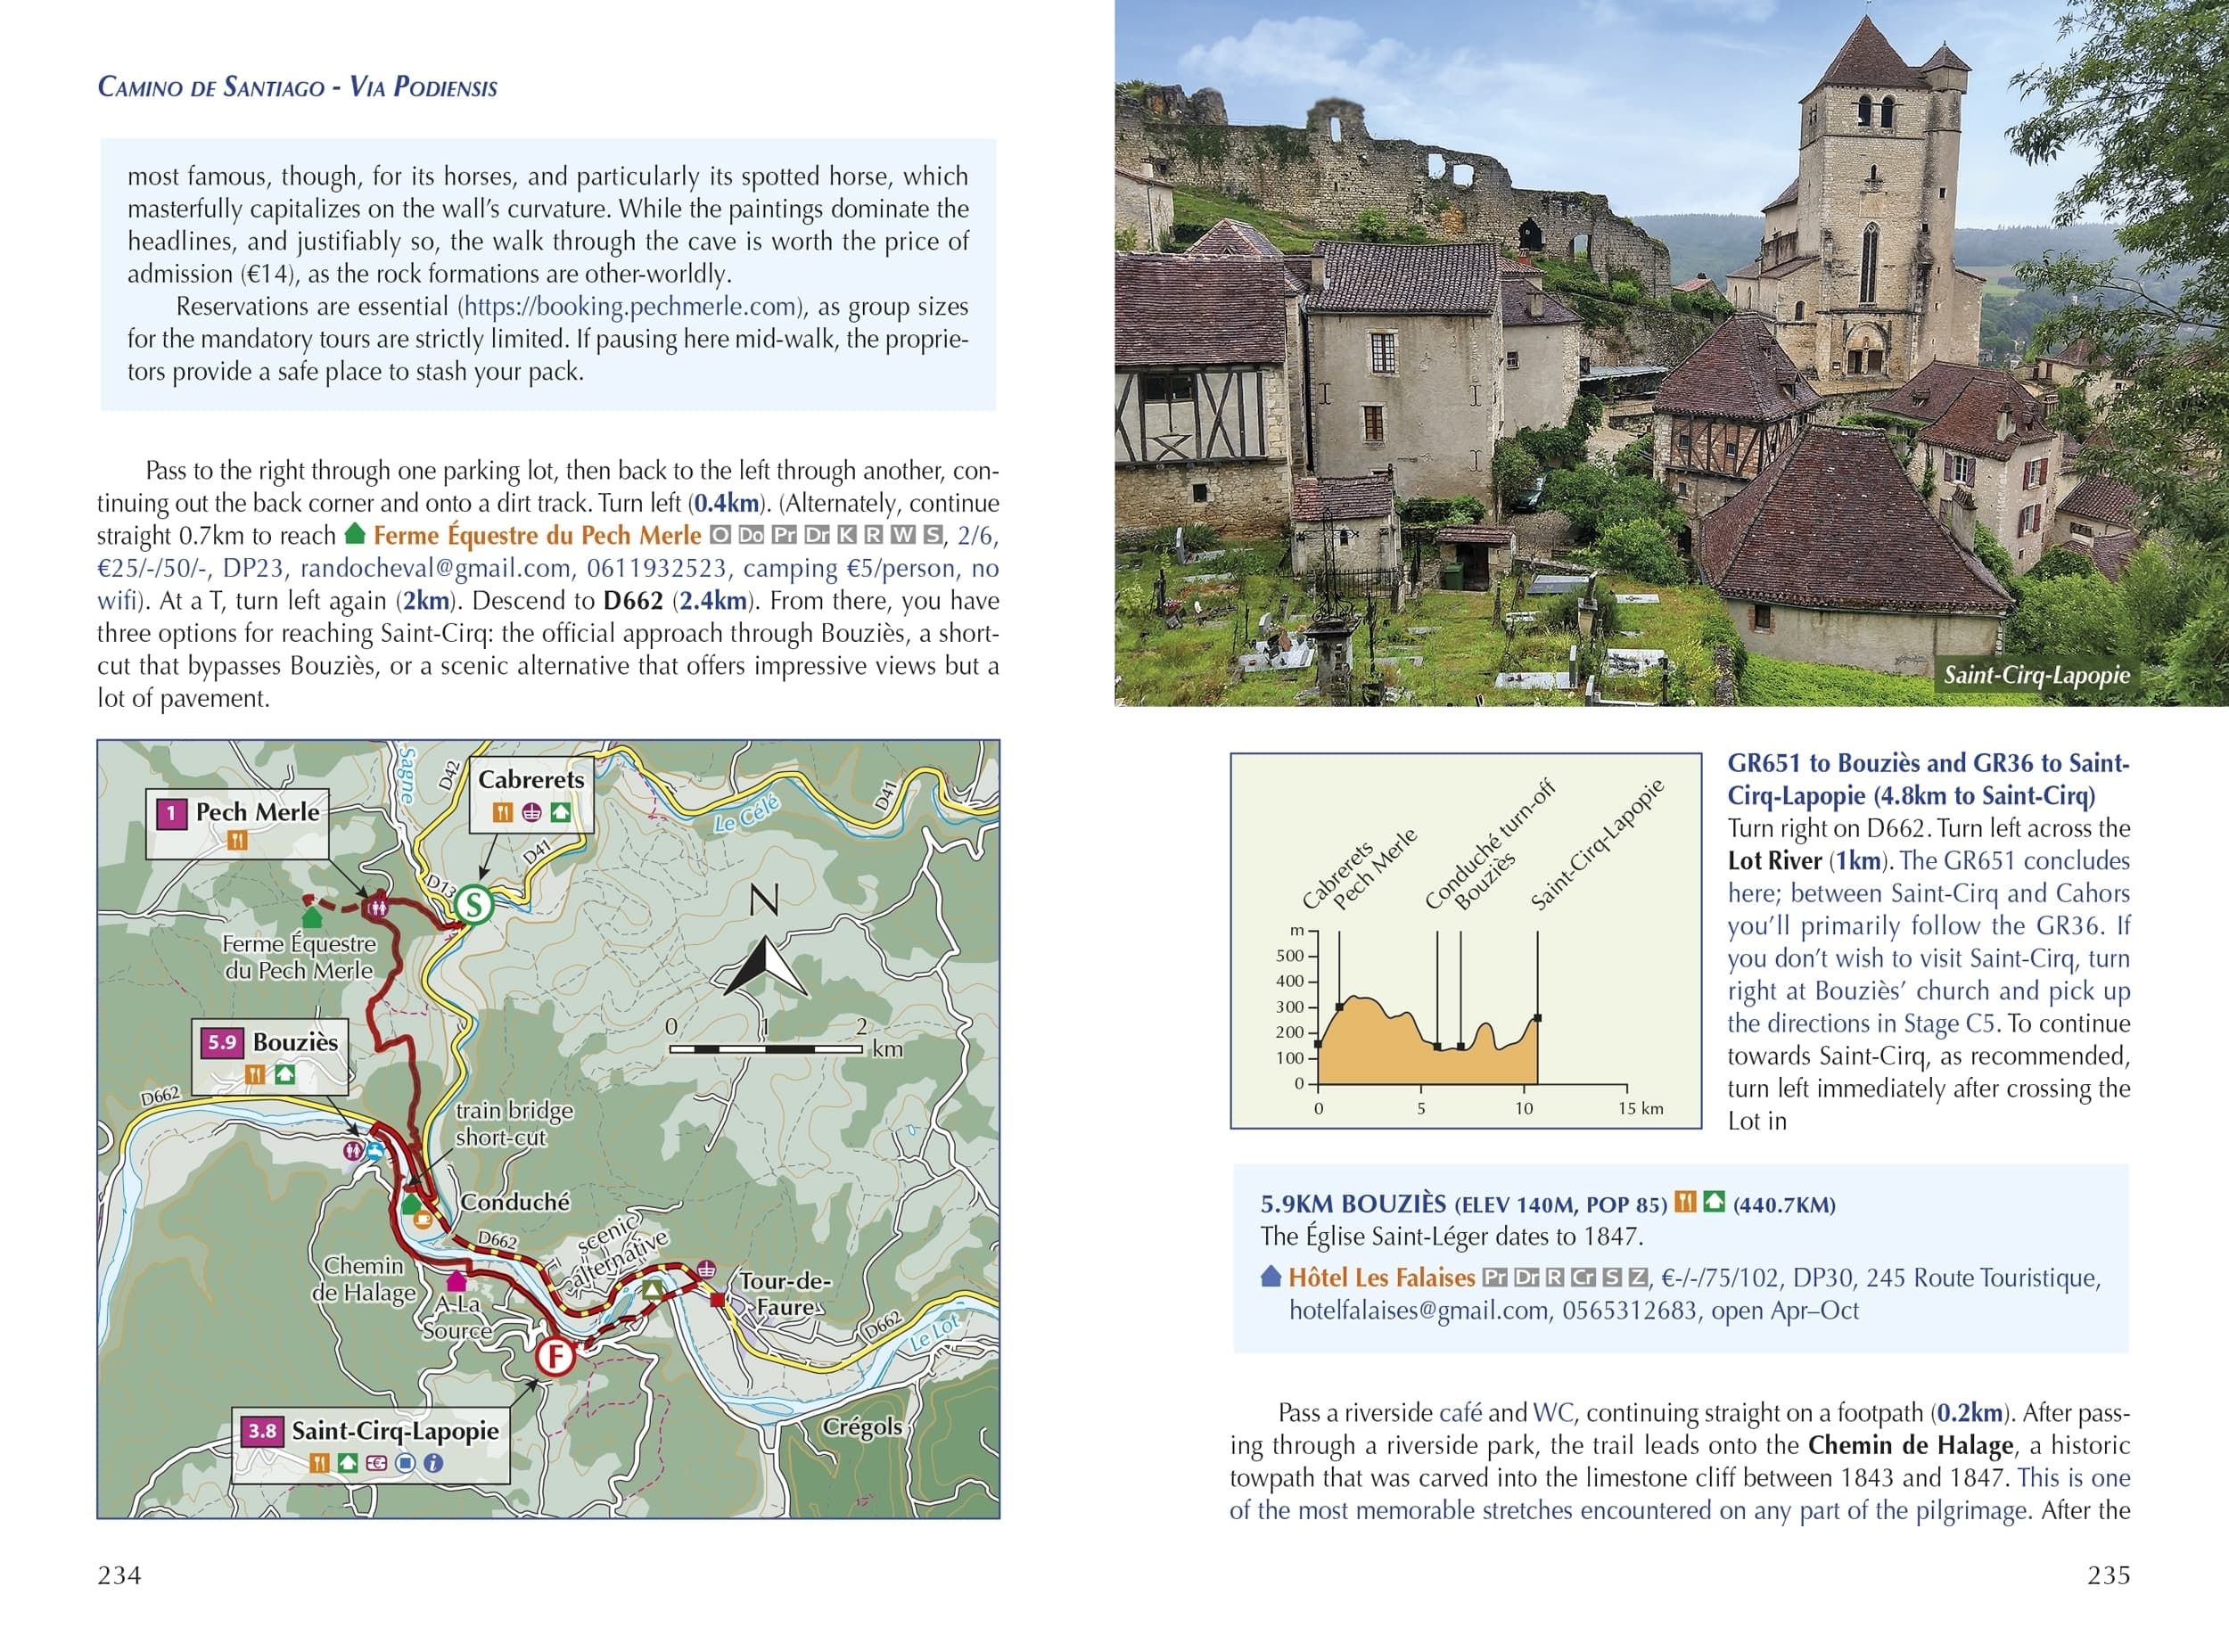The height and width of the screenshot is (1652, 2229).
Task: Click the Hôtel Les Falaises orange name
Action: tap(1381, 1277)
